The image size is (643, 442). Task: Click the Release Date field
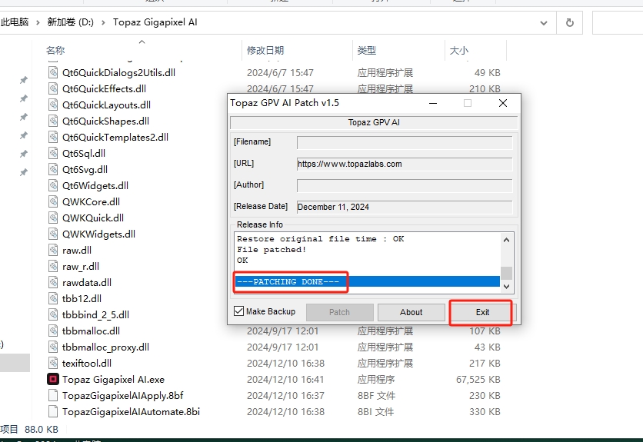click(x=405, y=207)
